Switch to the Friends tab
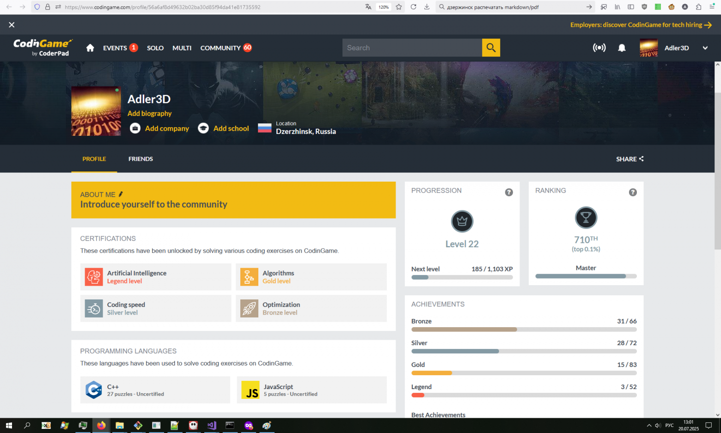The image size is (721, 433). [141, 159]
